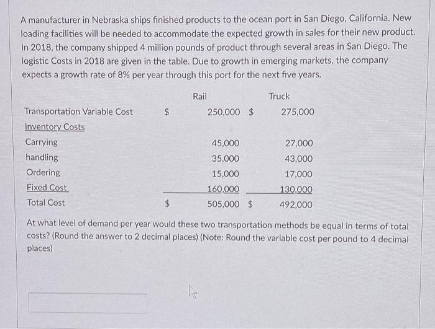Select Truck handling cost 43,000
This screenshot has width=435, height=329.
point(299,159)
